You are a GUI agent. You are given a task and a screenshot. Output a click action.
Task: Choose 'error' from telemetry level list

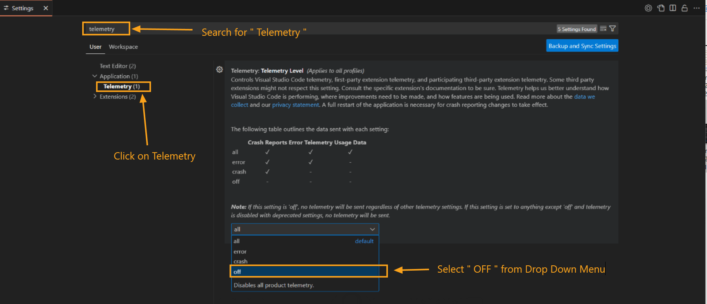pos(305,252)
